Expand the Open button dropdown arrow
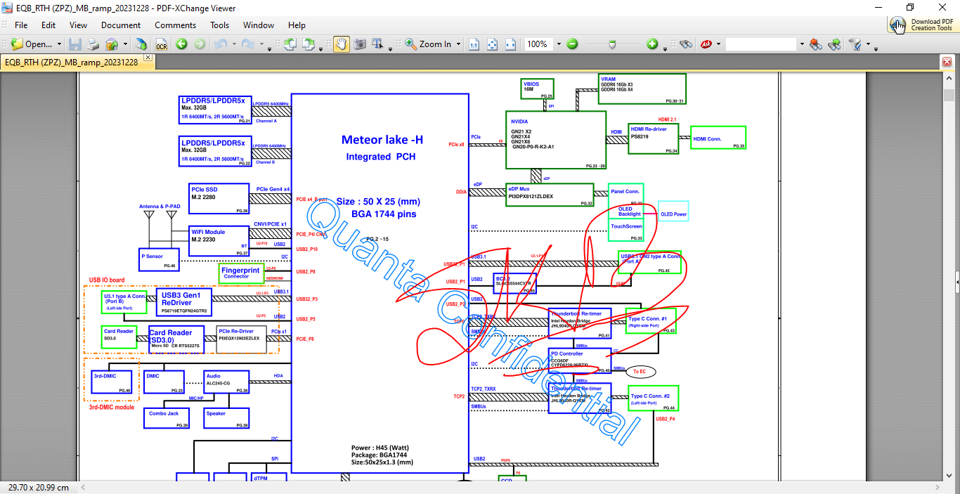 click(x=59, y=44)
